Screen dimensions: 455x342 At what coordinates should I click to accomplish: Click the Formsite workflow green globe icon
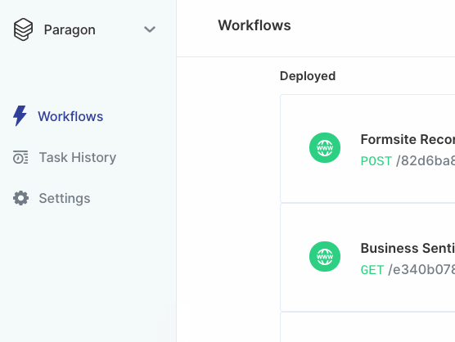[325, 147]
